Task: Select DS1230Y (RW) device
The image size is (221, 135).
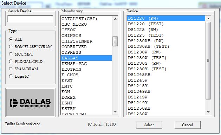Action: coord(166,64)
